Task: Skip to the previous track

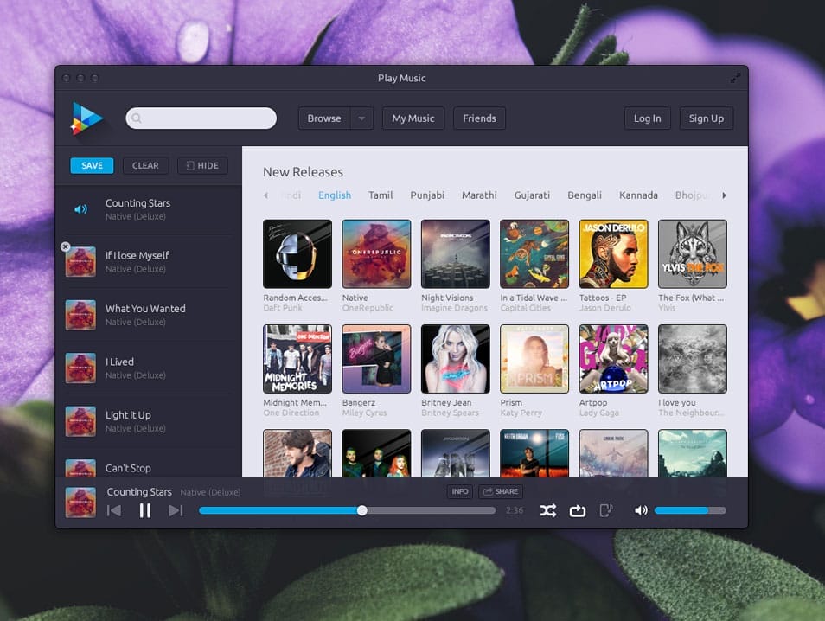Action: (114, 510)
